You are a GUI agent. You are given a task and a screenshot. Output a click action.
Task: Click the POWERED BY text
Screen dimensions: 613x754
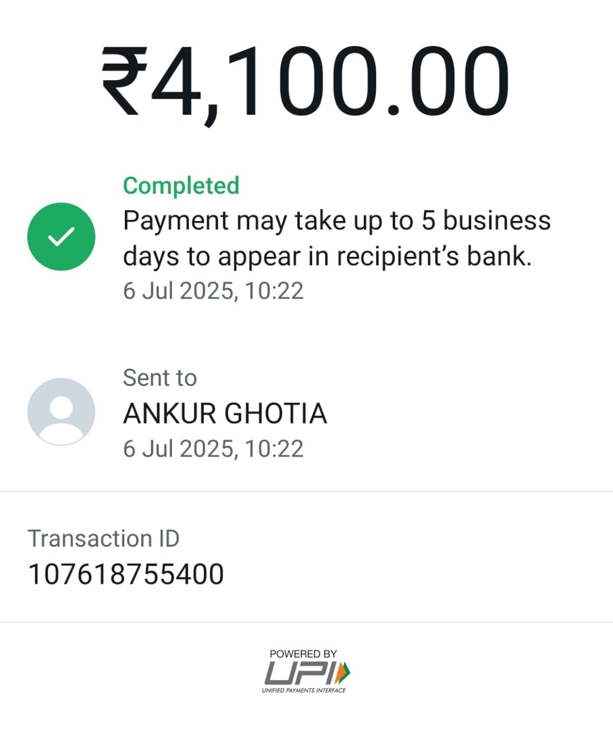pyautogui.click(x=303, y=654)
